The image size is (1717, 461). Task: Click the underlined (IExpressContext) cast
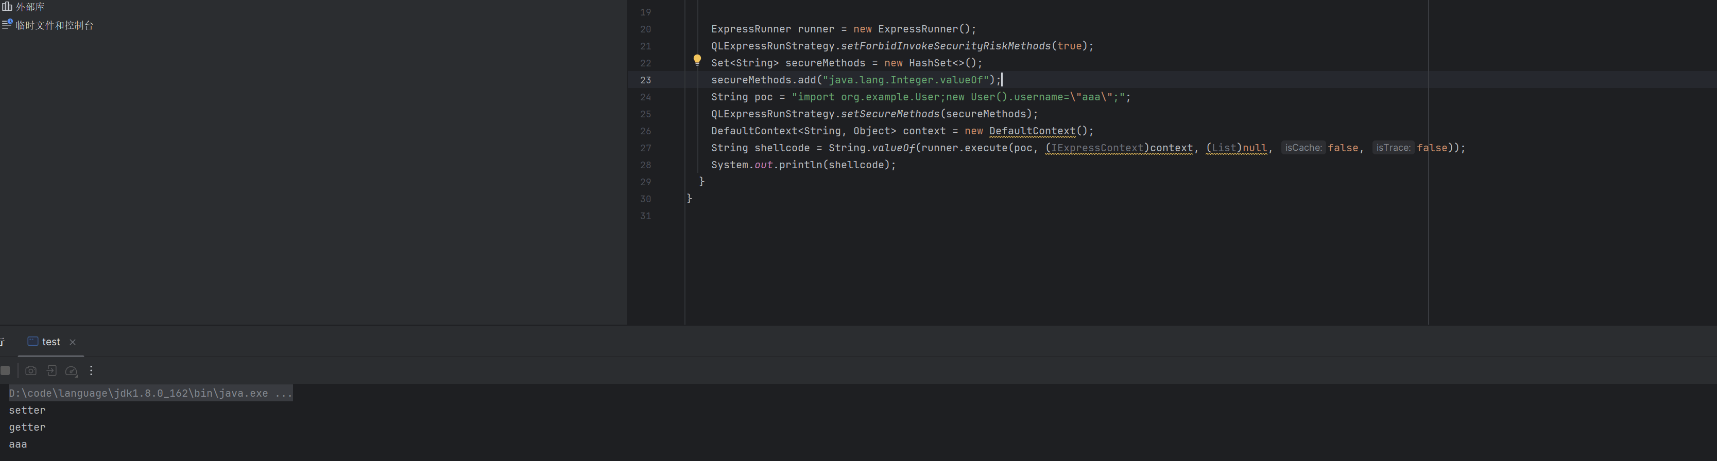tap(1097, 148)
